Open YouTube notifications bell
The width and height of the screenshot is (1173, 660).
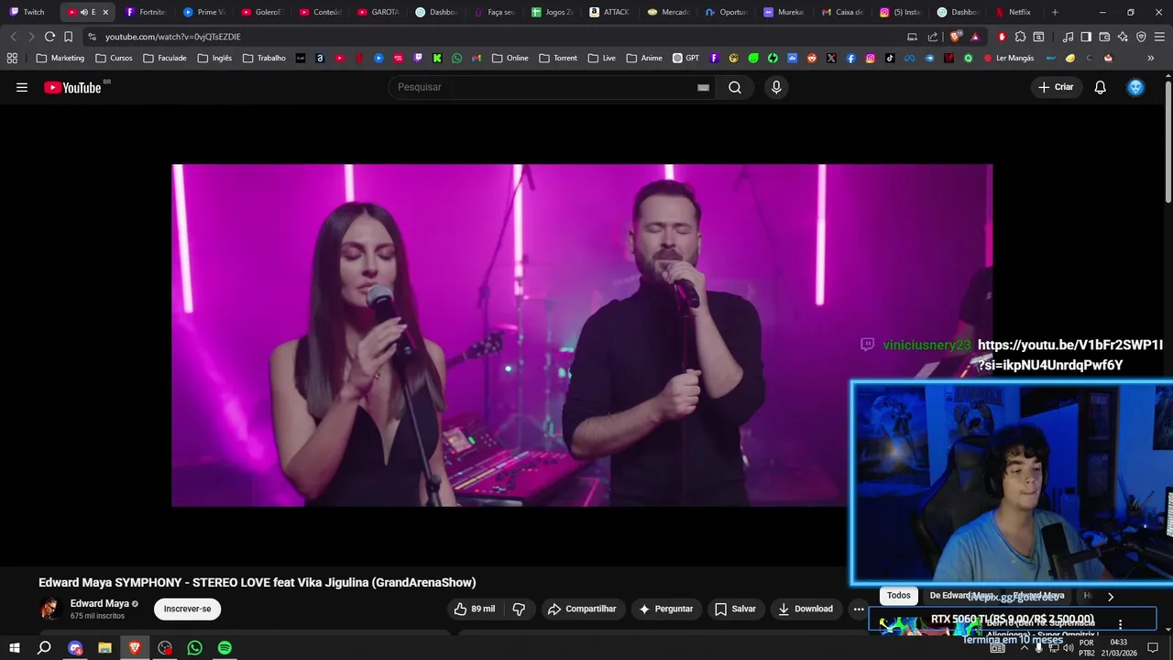1100,87
